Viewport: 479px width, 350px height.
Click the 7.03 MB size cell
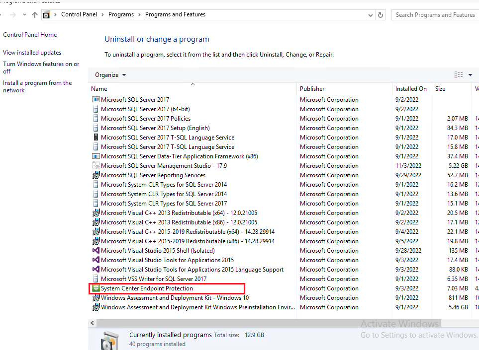(458, 288)
